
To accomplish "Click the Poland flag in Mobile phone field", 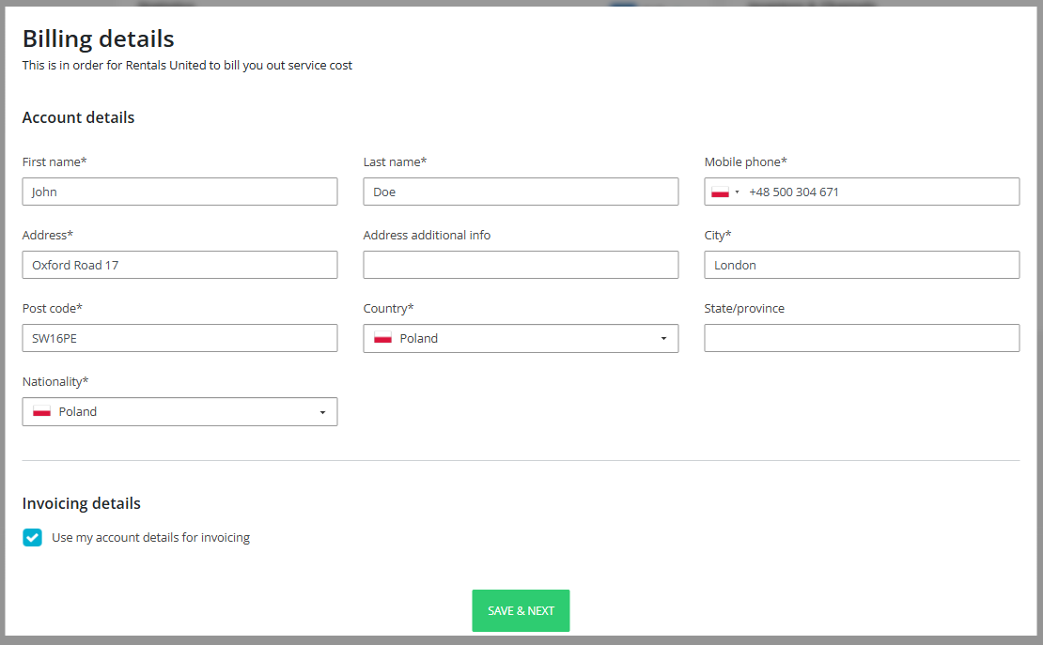I will click(x=720, y=192).
